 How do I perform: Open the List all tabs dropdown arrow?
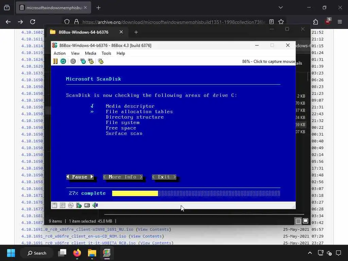pyautogui.click(x=281, y=7)
